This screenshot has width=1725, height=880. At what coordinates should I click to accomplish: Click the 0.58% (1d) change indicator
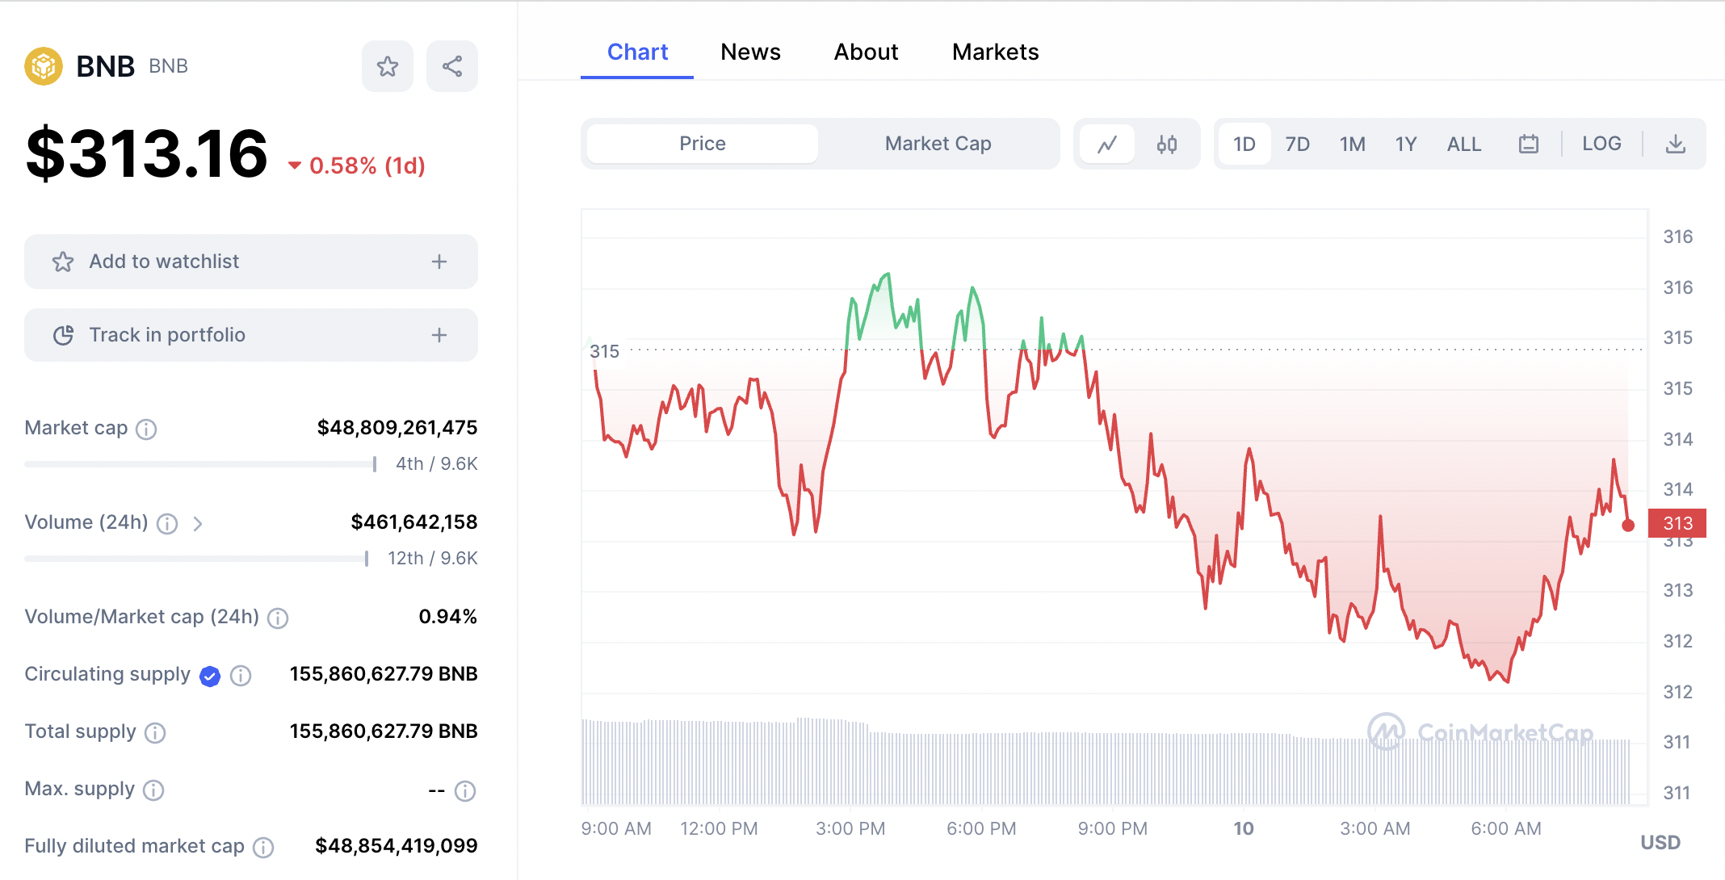[357, 166]
